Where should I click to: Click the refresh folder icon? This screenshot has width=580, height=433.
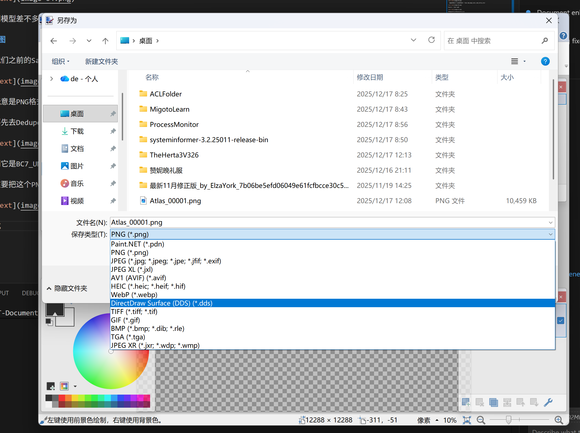[x=432, y=40]
